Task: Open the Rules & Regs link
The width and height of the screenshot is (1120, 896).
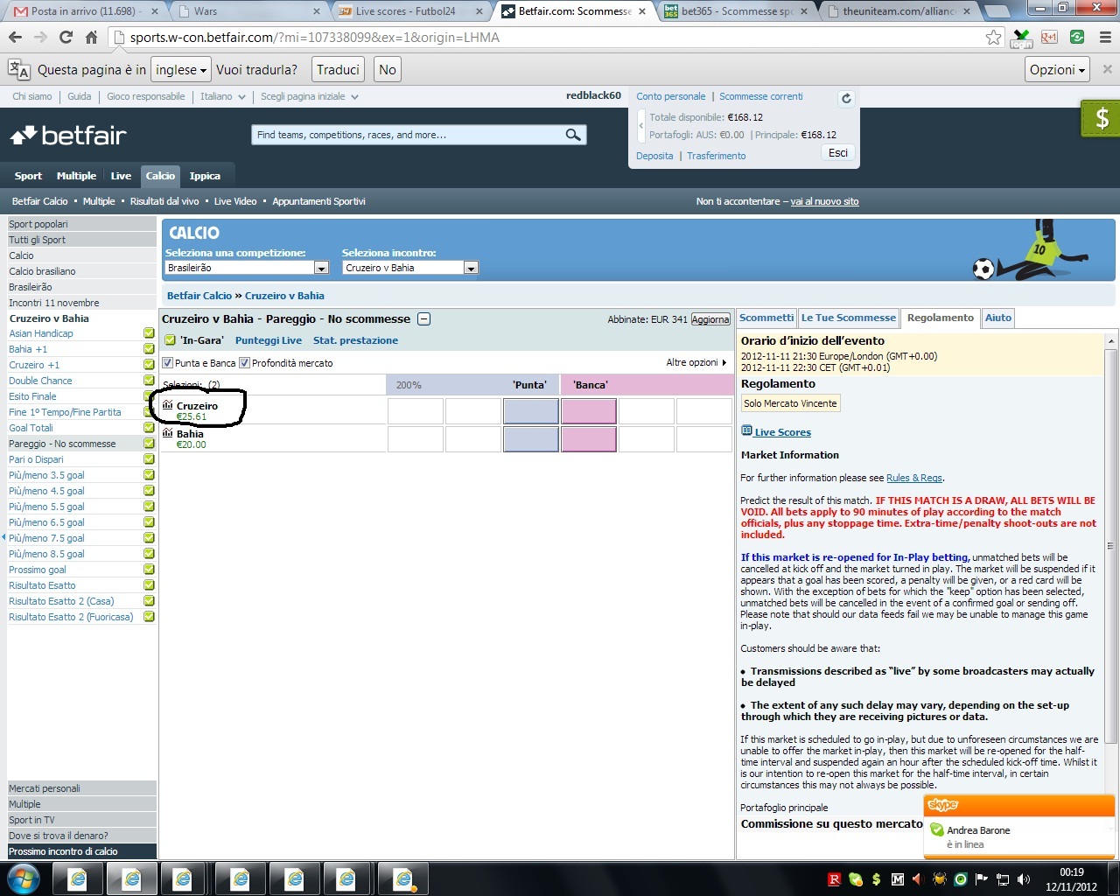Action: pos(914,478)
